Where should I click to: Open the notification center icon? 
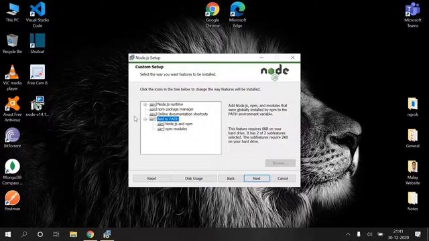point(418,234)
